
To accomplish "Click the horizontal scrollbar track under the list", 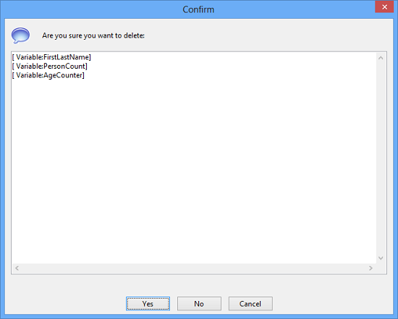I will coord(194,268).
